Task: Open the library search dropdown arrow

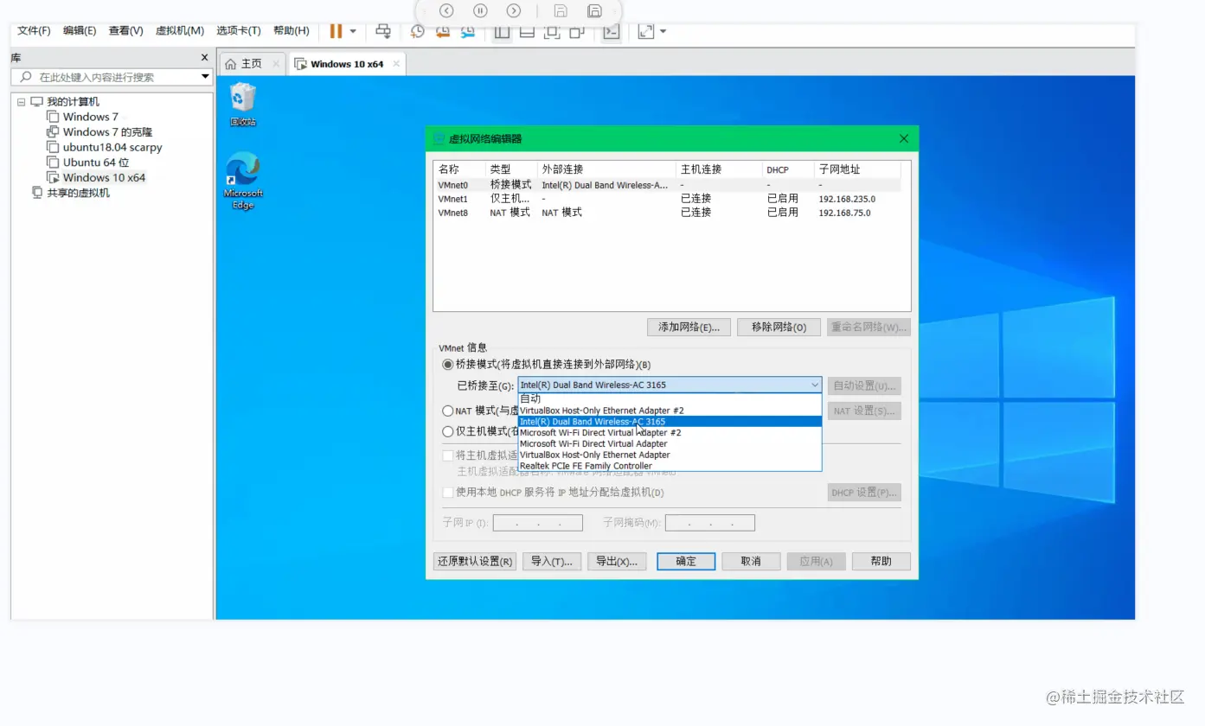Action: [x=205, y=77]
